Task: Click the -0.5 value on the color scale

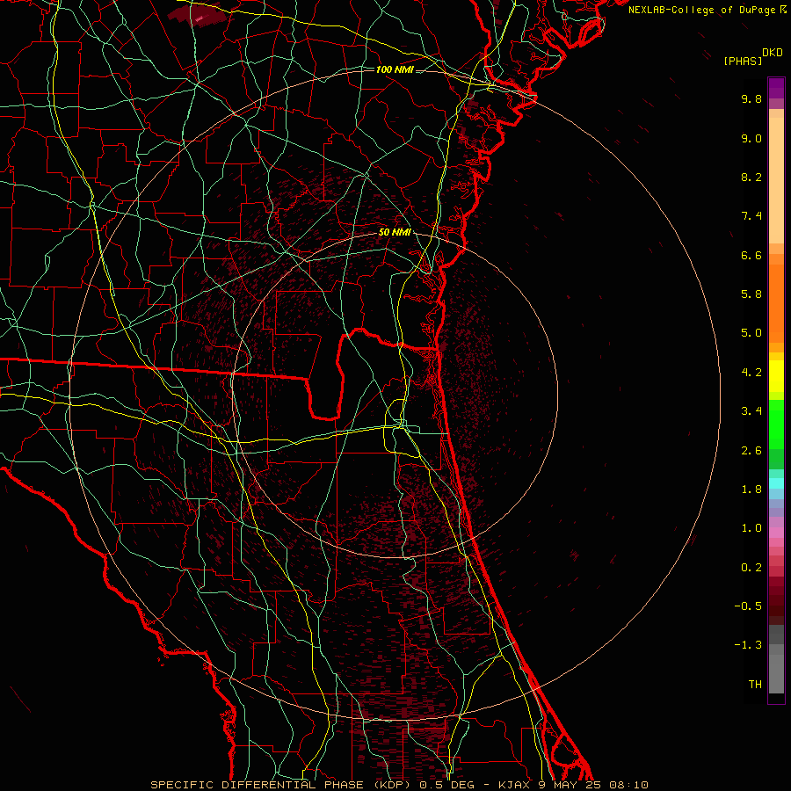Action: pos(748,606)
